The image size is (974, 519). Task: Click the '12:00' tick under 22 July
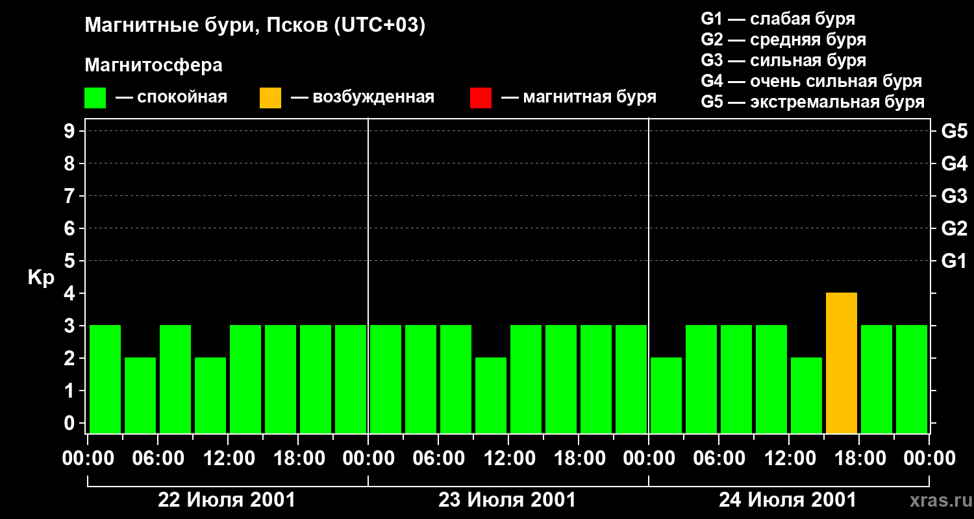tap(228, 459)
